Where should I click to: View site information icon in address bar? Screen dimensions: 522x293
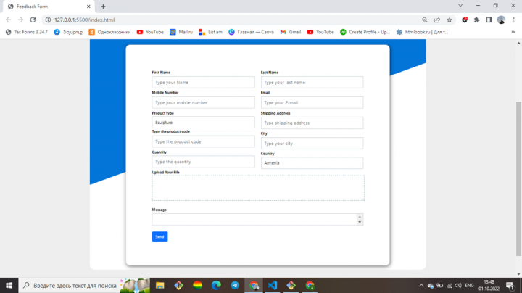[x=48, y=20]
